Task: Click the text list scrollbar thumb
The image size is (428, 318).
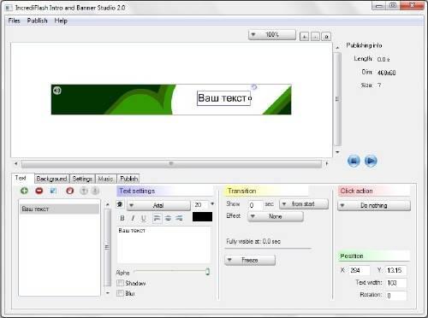Action: tap(107, 247)
